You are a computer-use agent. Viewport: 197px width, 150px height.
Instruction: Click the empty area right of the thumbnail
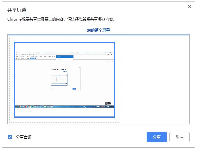155,79
